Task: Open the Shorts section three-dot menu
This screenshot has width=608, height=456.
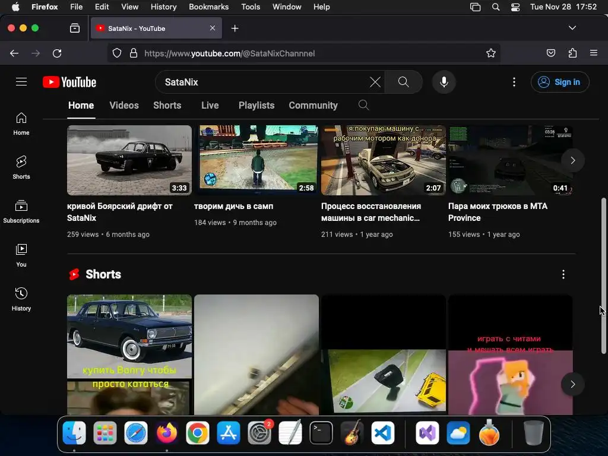Action: click(563, 274)
